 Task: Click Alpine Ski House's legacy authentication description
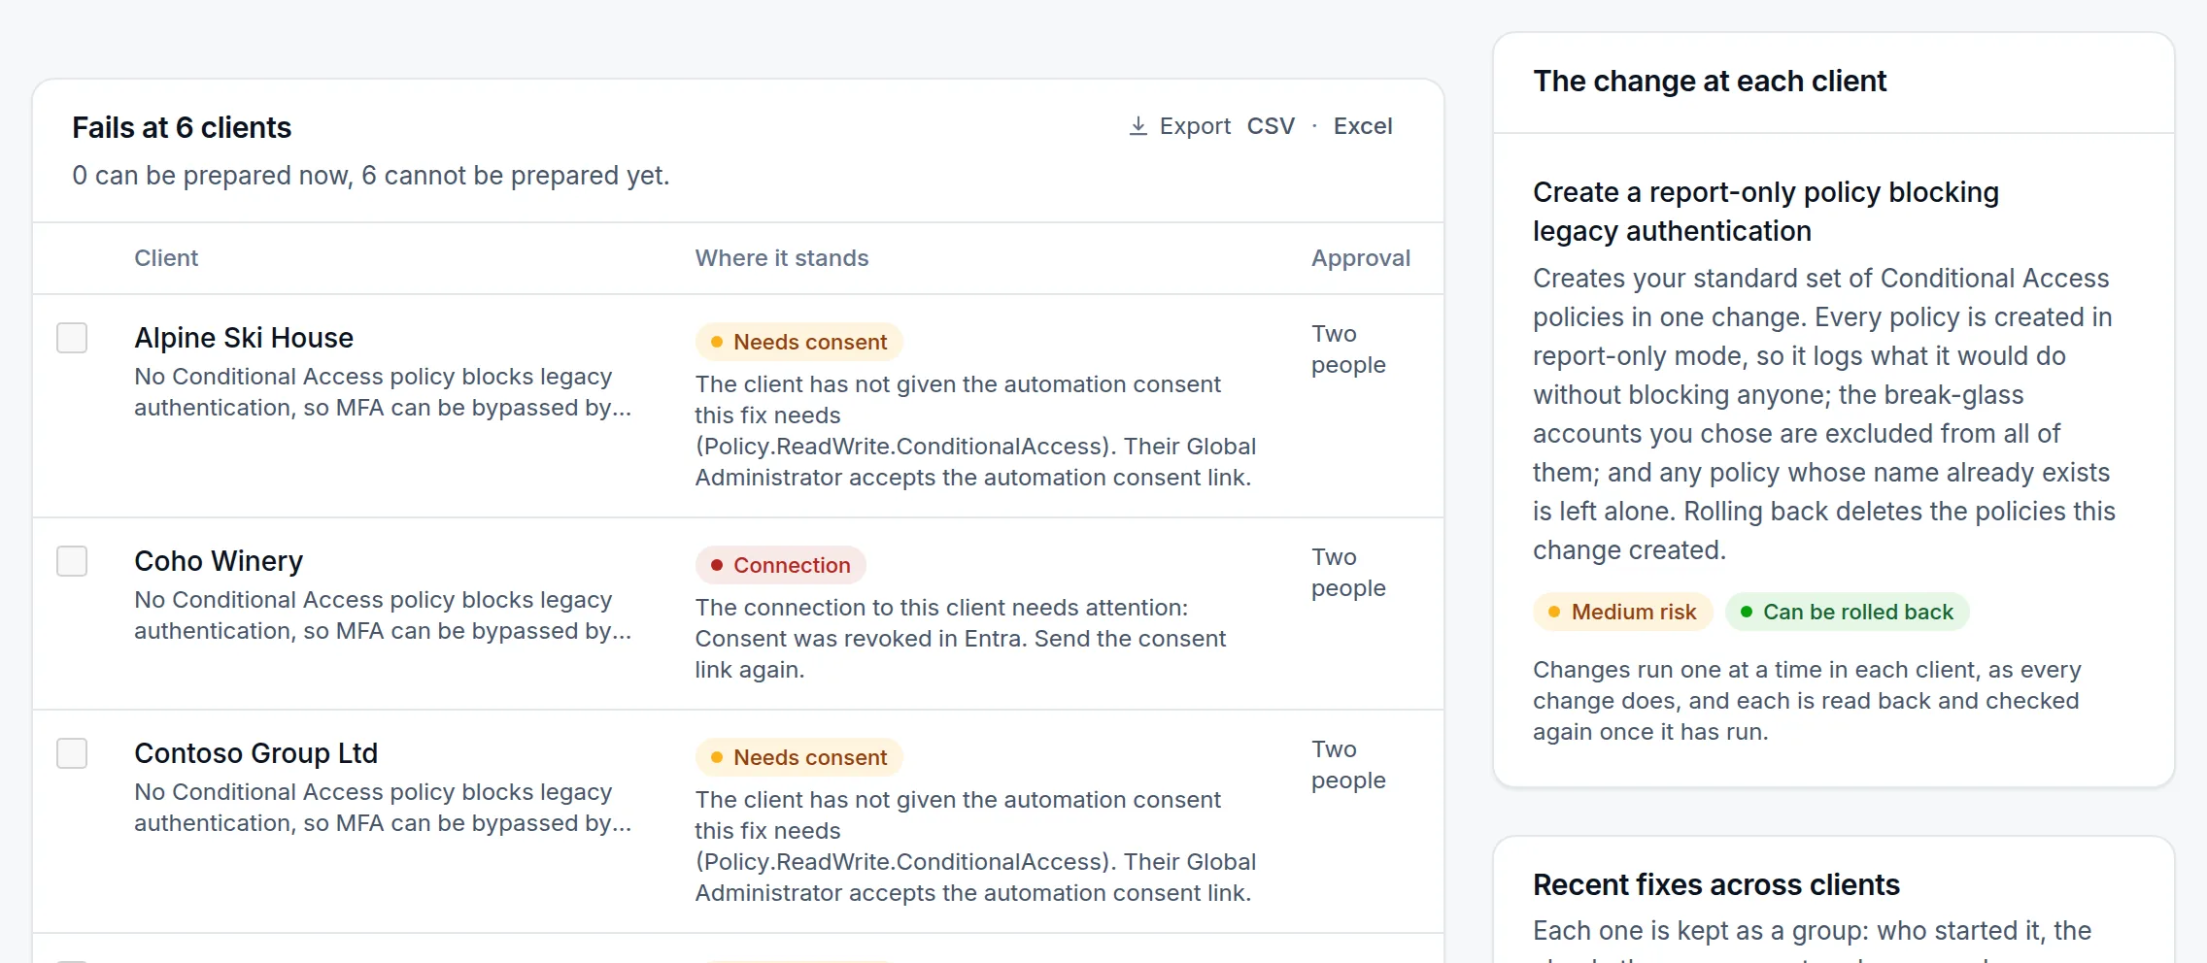383,392
